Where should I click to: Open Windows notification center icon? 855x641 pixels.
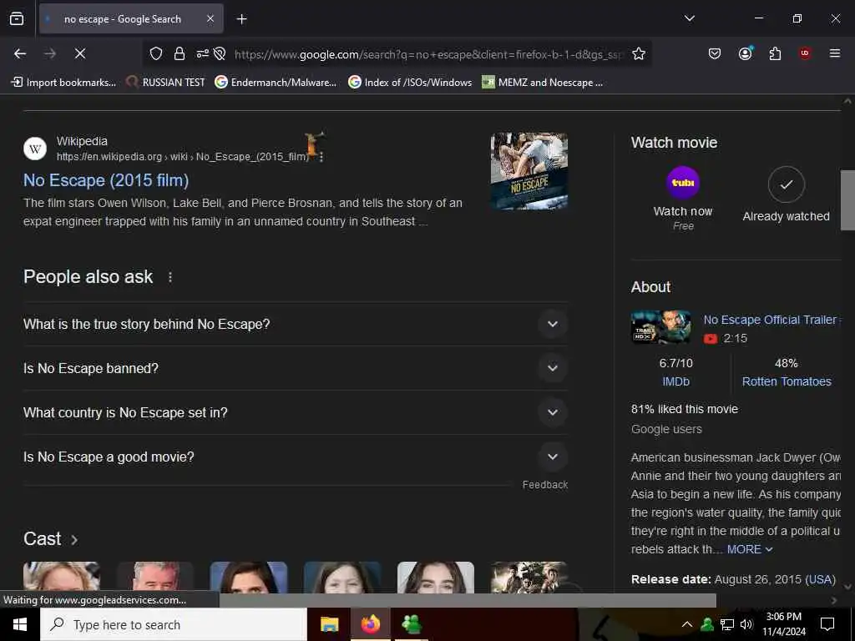(x=827, y=624)
